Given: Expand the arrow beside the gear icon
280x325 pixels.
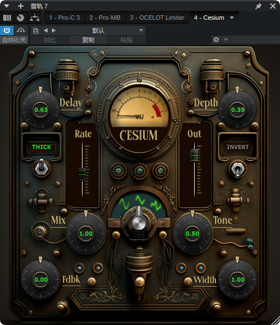Looking at the screenshot, I should (226, 39).
